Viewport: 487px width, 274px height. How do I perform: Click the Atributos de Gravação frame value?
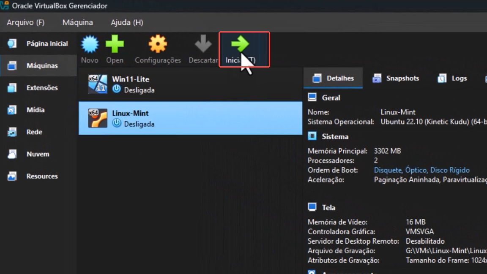pos(446,260)
